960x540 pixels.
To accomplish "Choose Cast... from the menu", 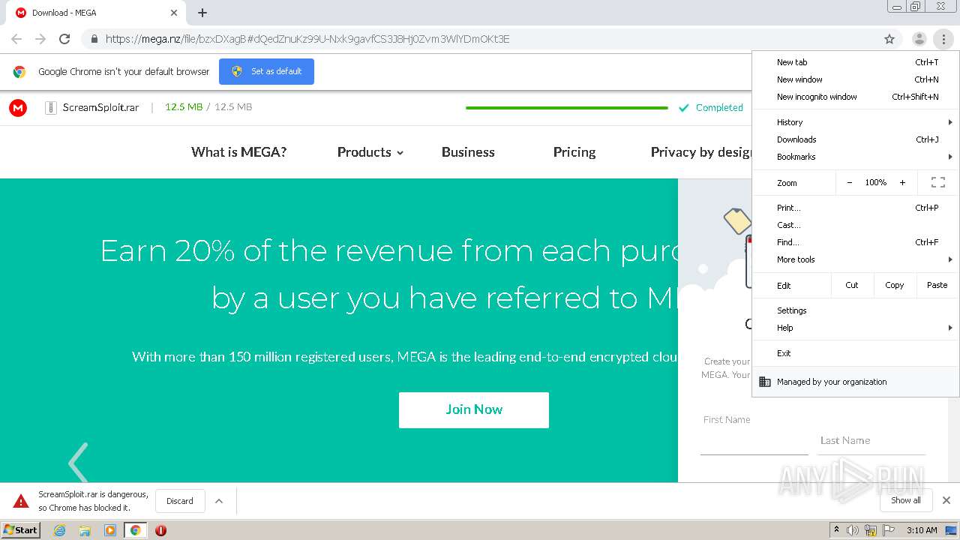I will [x=856, y=225].
